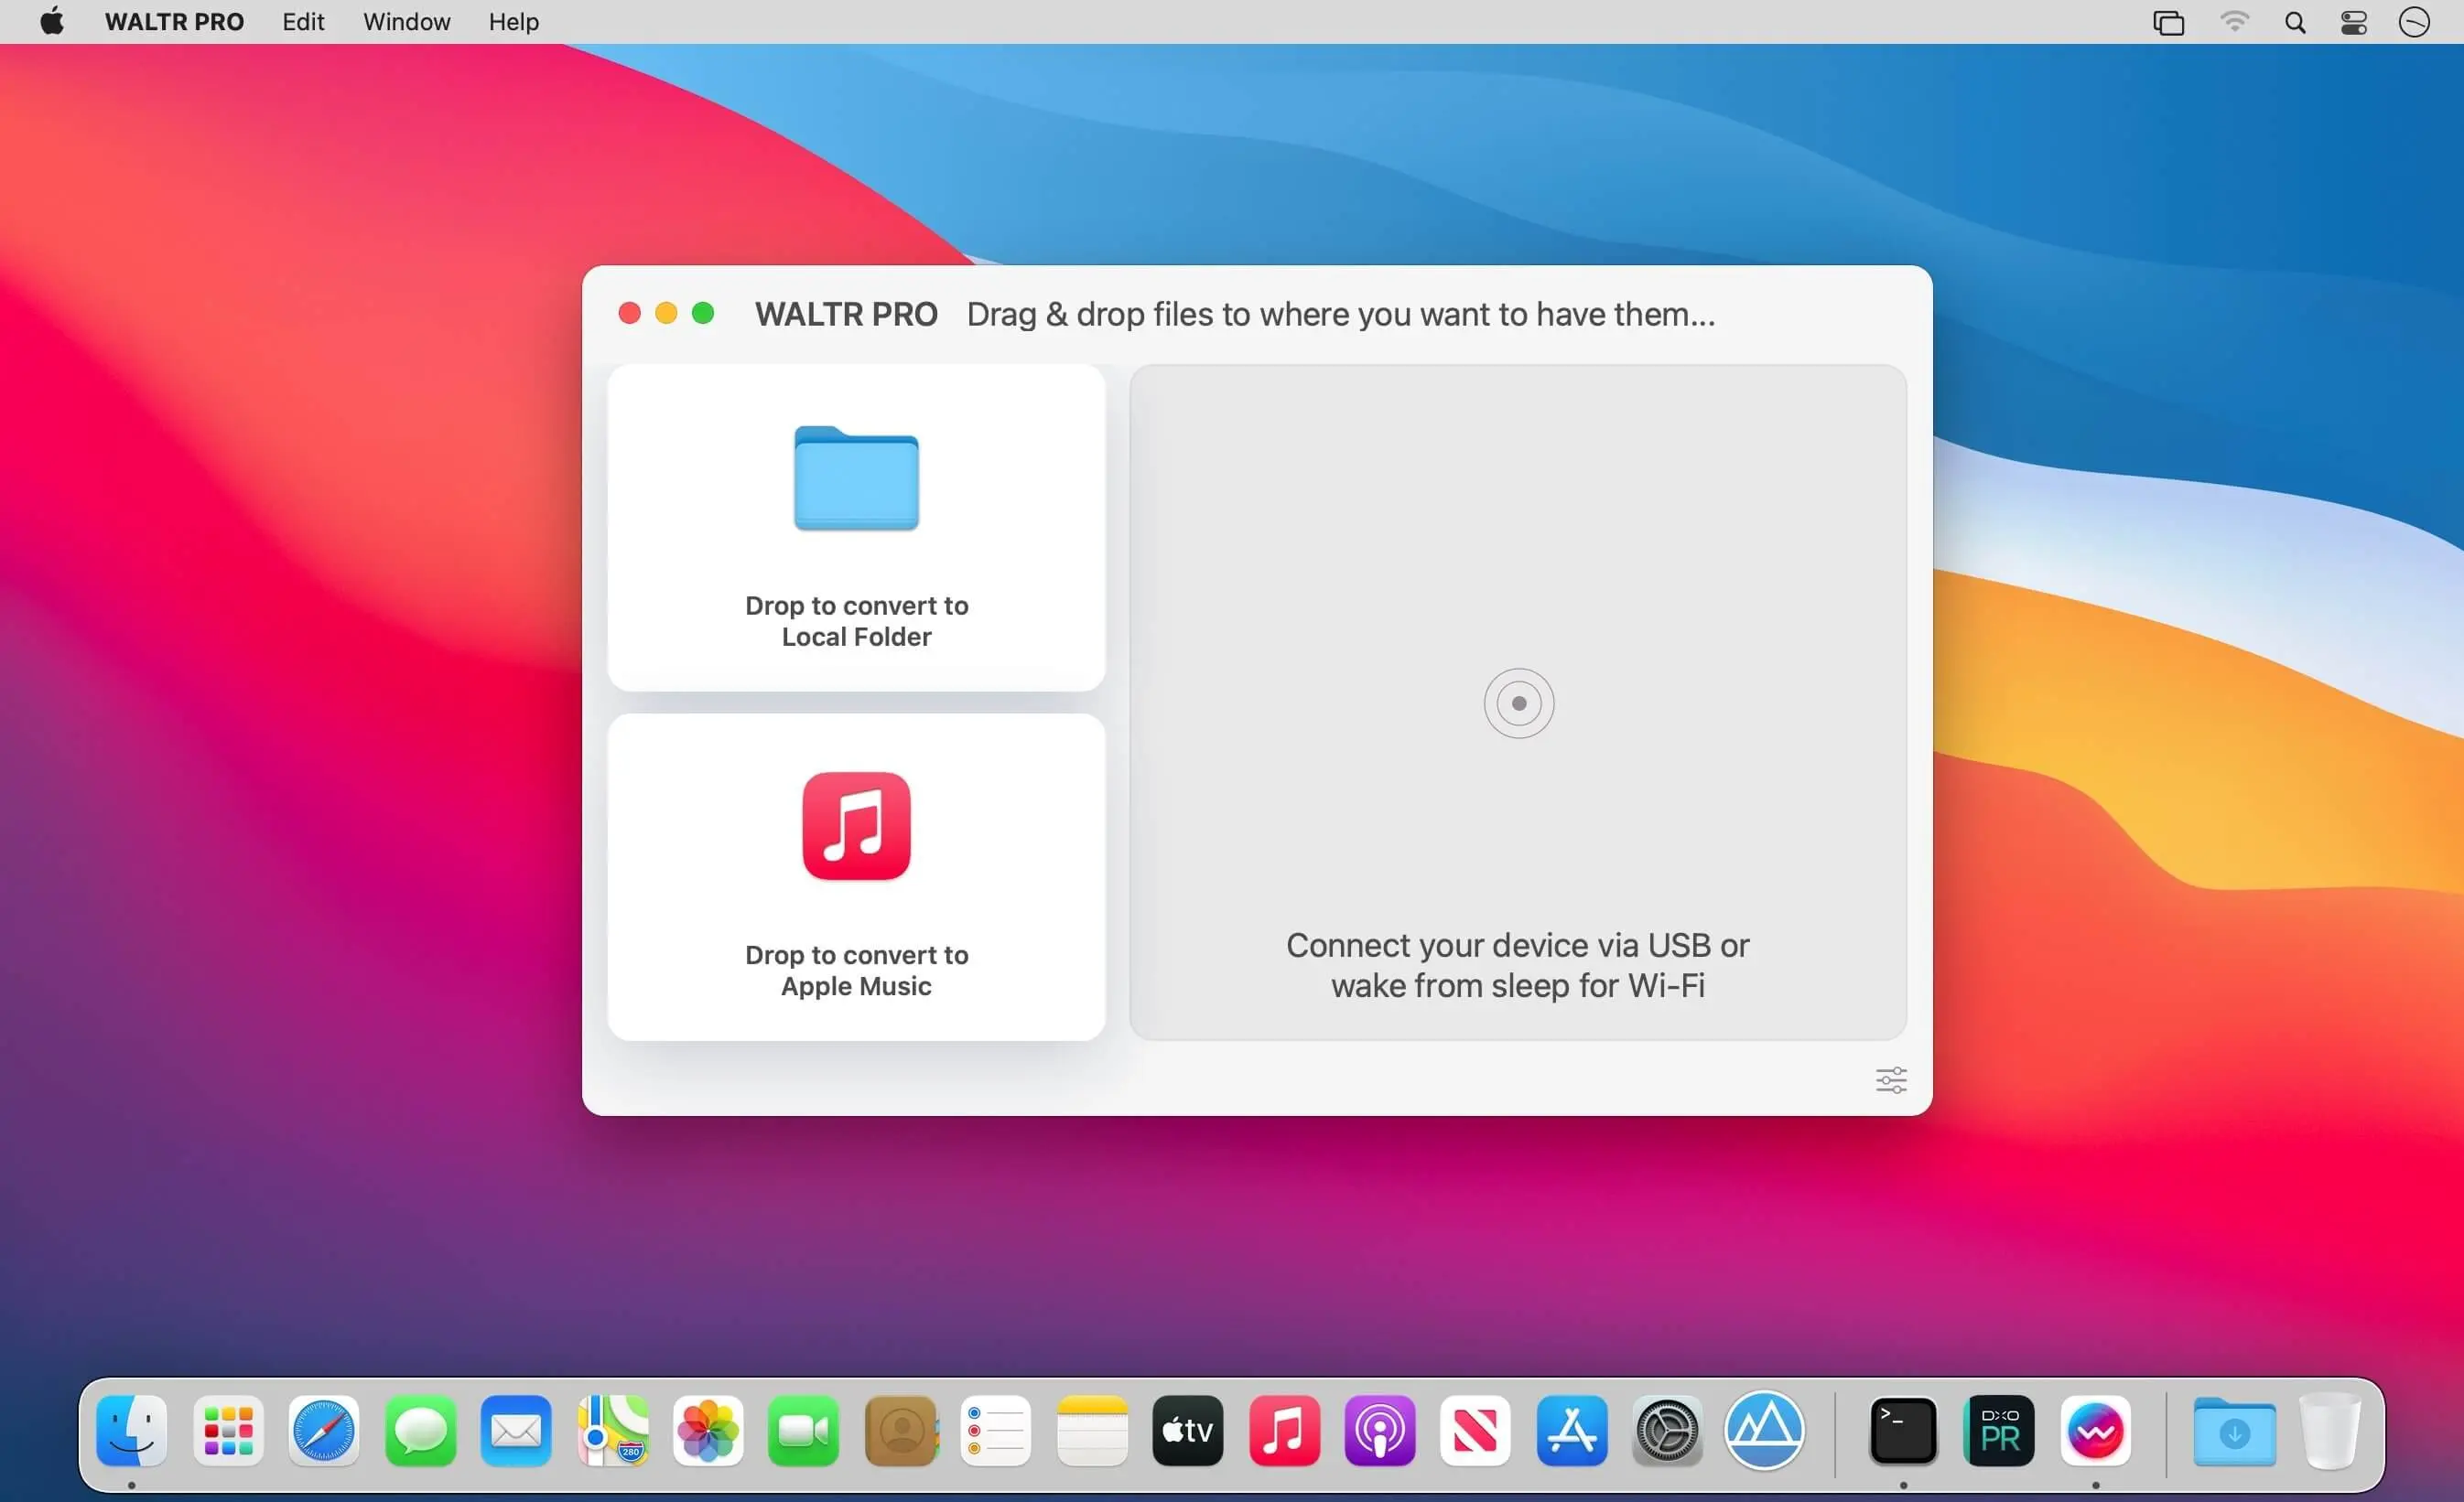
Task: Open the Help menu
Action: tap(513, 22)
